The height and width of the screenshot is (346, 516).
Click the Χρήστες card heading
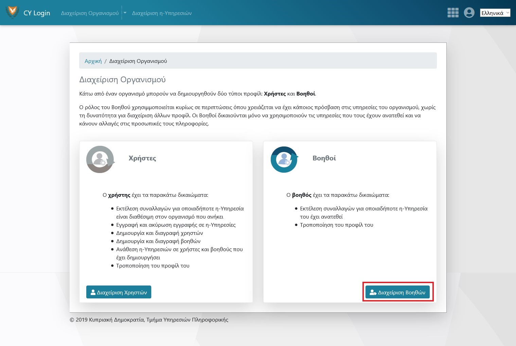pos(142,158)
